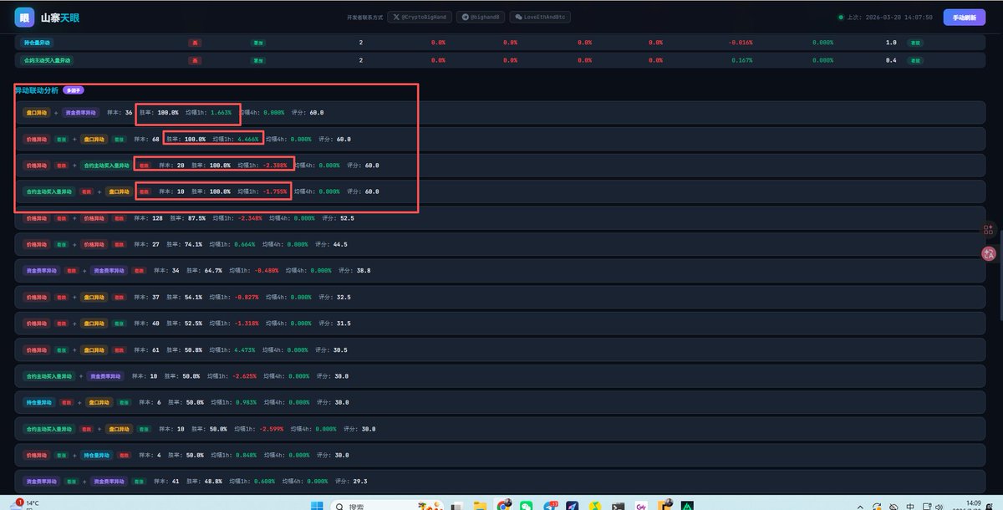Click the last-update time 2026-03-20 14:07:50
This screenshot has width=1003, height=510.
(899, 17)
